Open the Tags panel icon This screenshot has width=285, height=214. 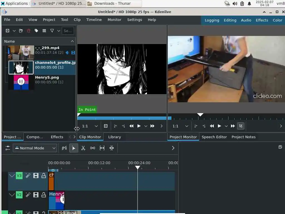(x=36, y=31)
